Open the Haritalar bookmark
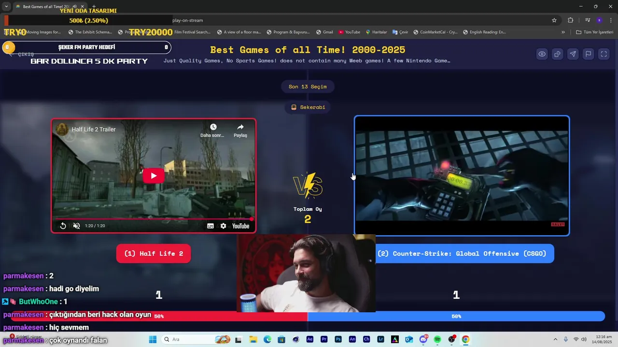The width and height of the screenshot is (618, 347). [x=376, y=32]
